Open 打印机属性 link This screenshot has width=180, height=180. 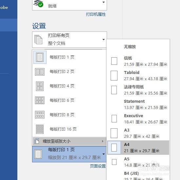pos(96,14)
